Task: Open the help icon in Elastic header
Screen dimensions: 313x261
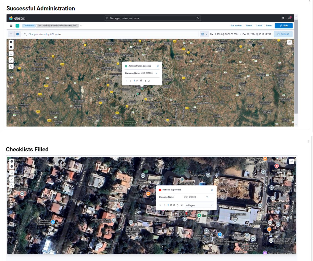Action: tap(283, 18)
